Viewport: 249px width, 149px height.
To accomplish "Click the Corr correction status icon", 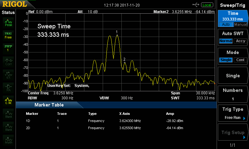I will point(8,61).
